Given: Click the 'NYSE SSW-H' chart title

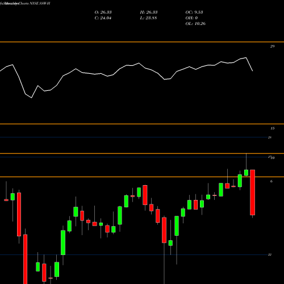Looking at the screenshot, I should click(x=40, y=3).
